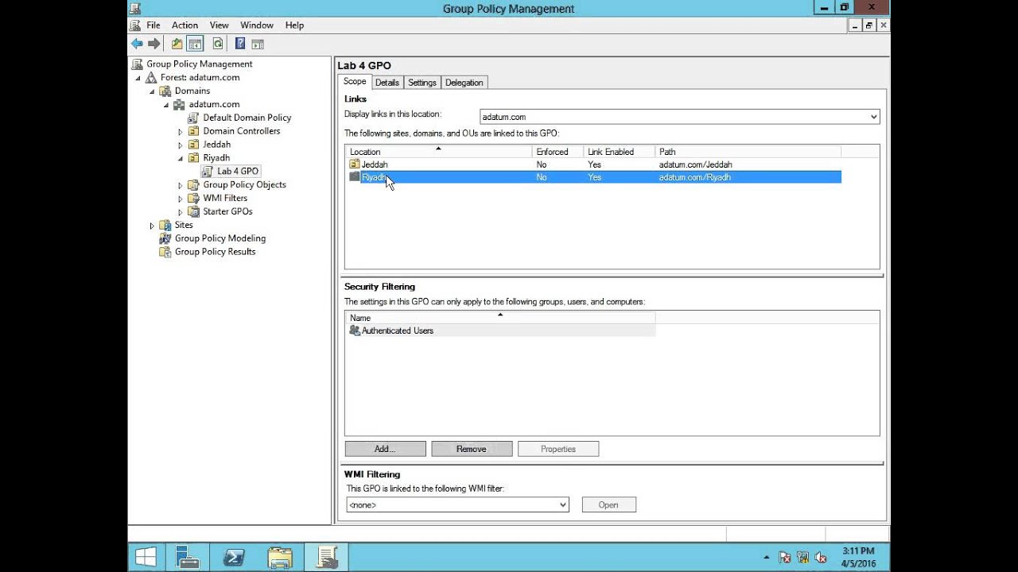1018x572 pixels.
Task: Click the speaker volume icon in system tray
Action: (821, 558)
